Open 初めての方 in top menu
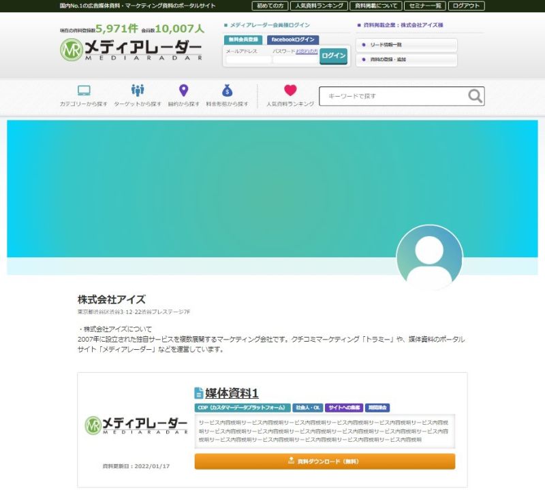This screenshot has height=490, width=545. tap(270, 6)
